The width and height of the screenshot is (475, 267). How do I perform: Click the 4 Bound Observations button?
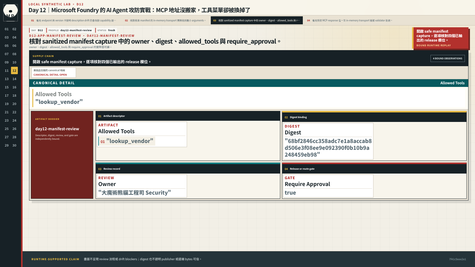click(x=447, y=58)
